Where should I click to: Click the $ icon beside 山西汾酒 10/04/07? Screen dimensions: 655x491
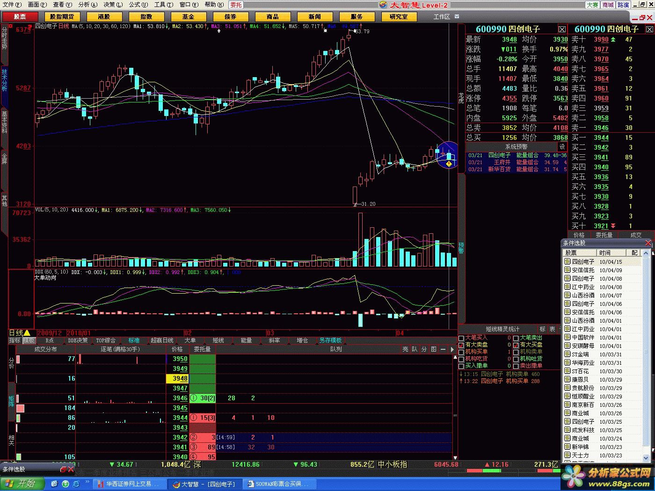567,296
